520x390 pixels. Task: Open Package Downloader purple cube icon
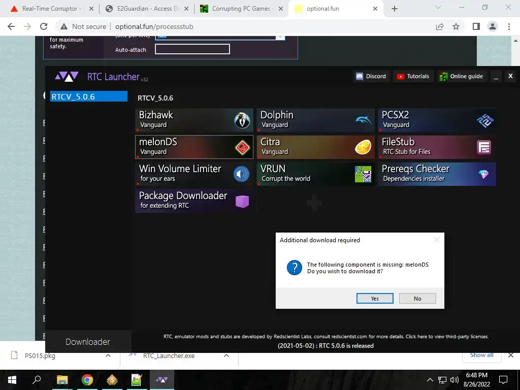242,201
